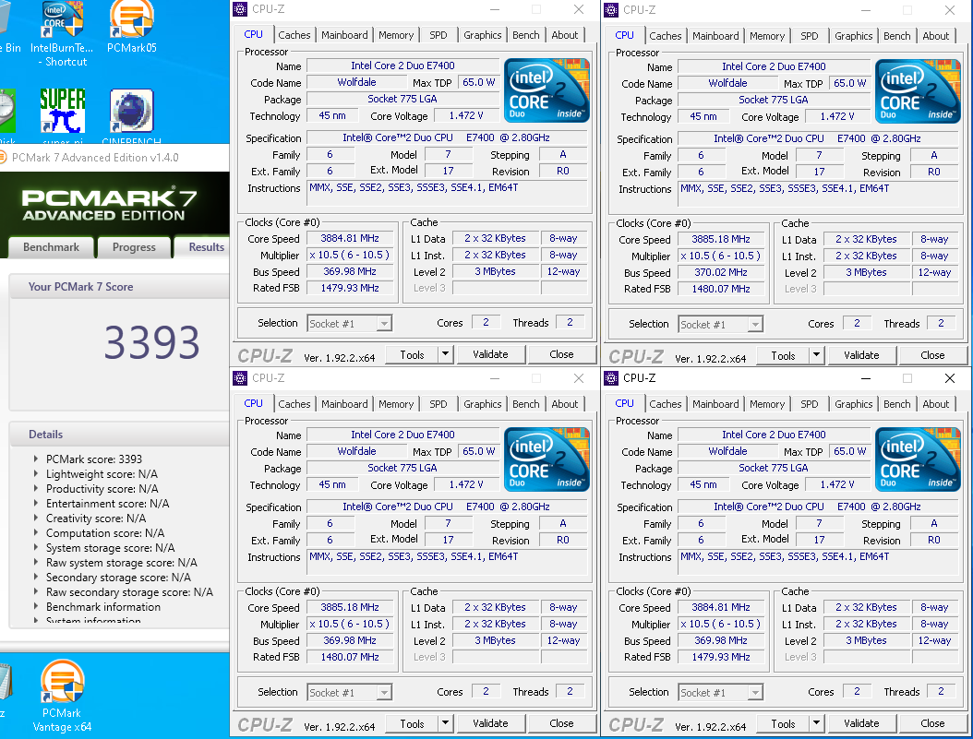The height and width of the screenshot is (739, 973).
Task: Click the Intel Core 2 Duo logo in the top-left CPU-Z
Action: pos(547,89)
